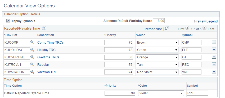
Task: Open Brown color dropdown for KUCOMP
Action: (157, 43)
